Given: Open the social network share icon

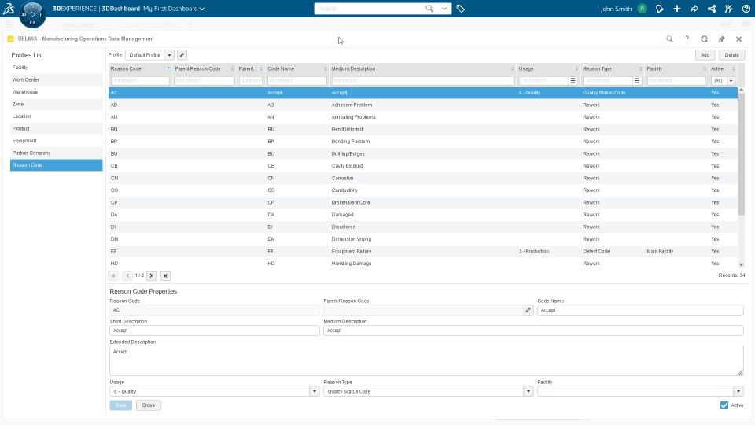Looking at the screenshot, I should (x=712, y=9).
